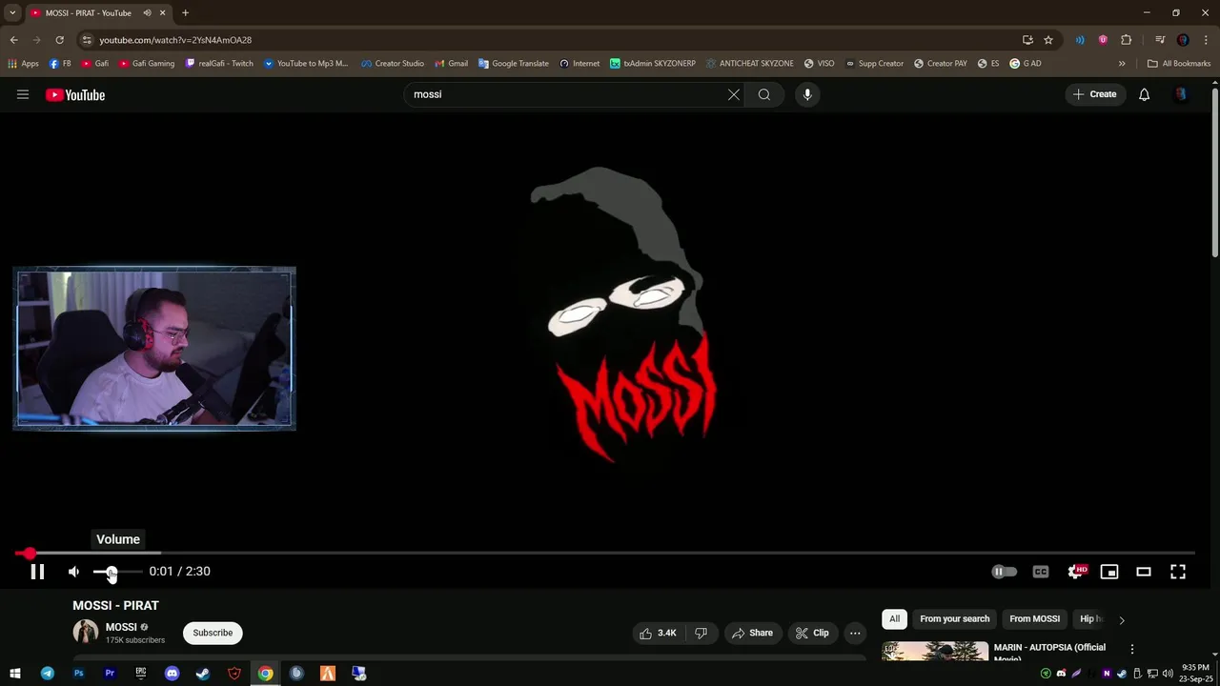The height and width of the screenshot is (686, 1220).
Task: Subscribe to the MOSSI channel
Action: (x=213, y=633)
